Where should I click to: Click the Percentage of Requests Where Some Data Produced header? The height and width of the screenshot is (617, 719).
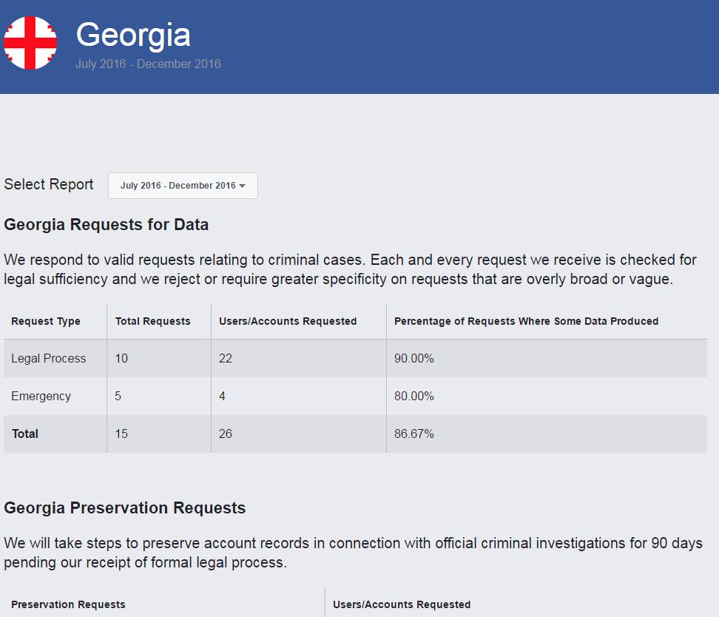tap(526, 321)
